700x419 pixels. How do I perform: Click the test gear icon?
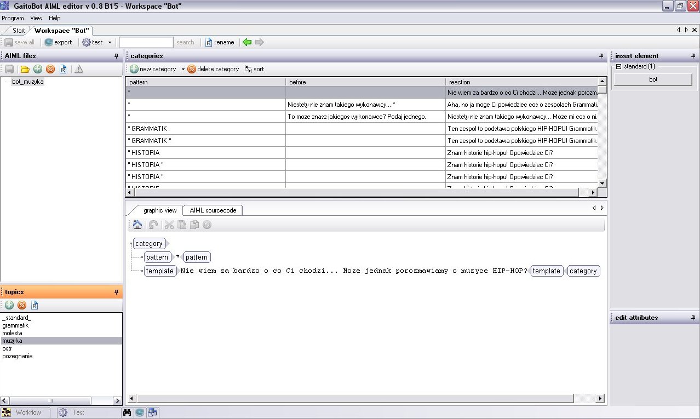87,42
